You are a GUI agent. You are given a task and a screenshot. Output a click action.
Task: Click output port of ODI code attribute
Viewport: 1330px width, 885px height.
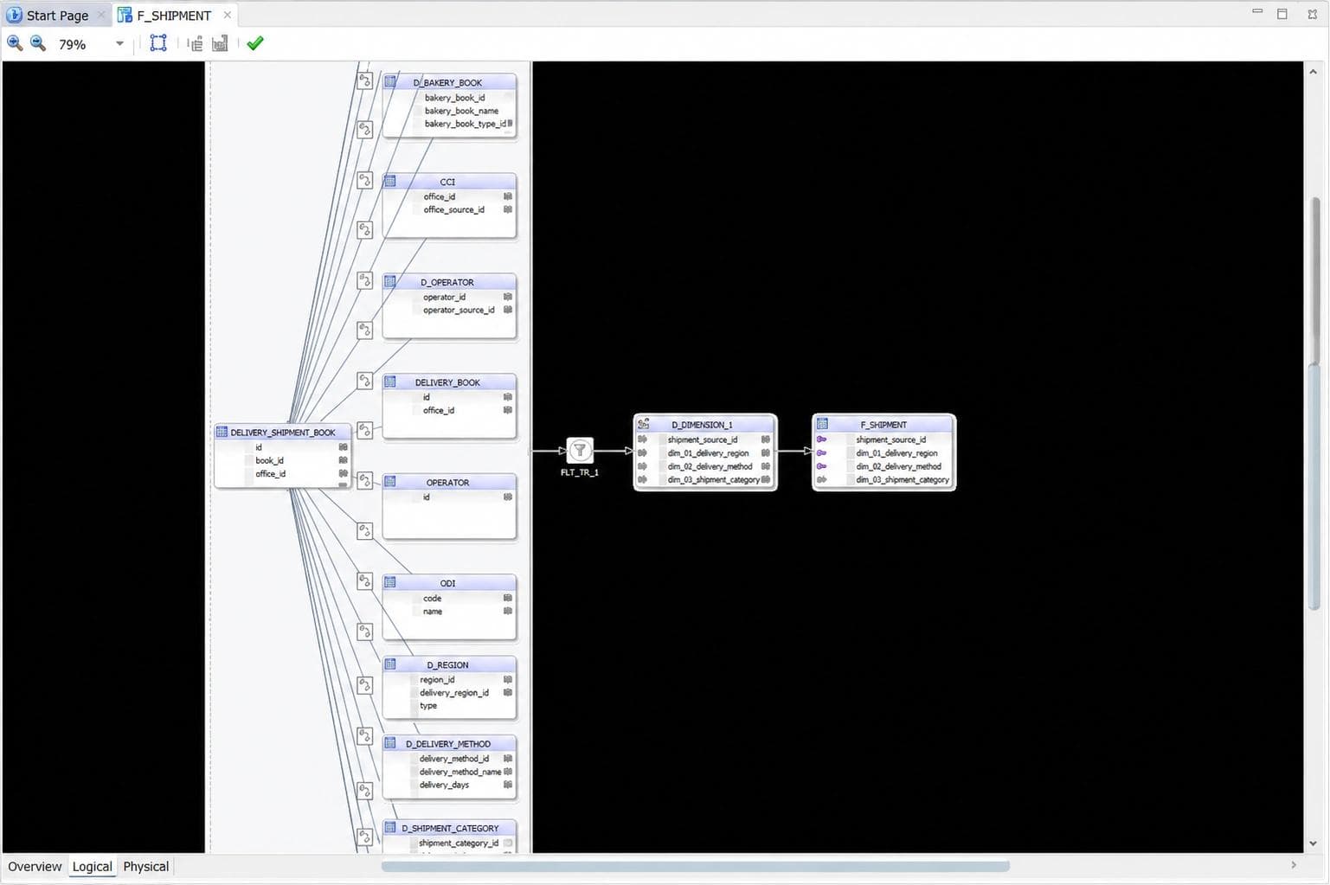coord(508,598)
